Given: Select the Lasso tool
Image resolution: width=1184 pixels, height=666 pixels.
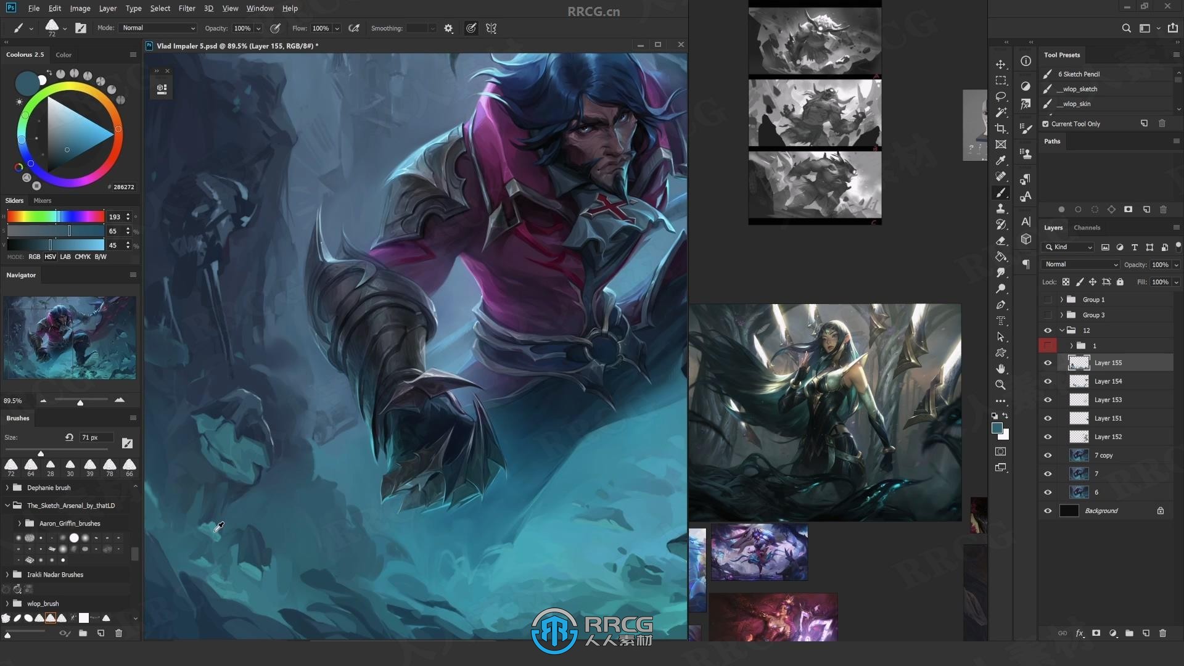Looking at the screenshot, I should [1001, 97].
